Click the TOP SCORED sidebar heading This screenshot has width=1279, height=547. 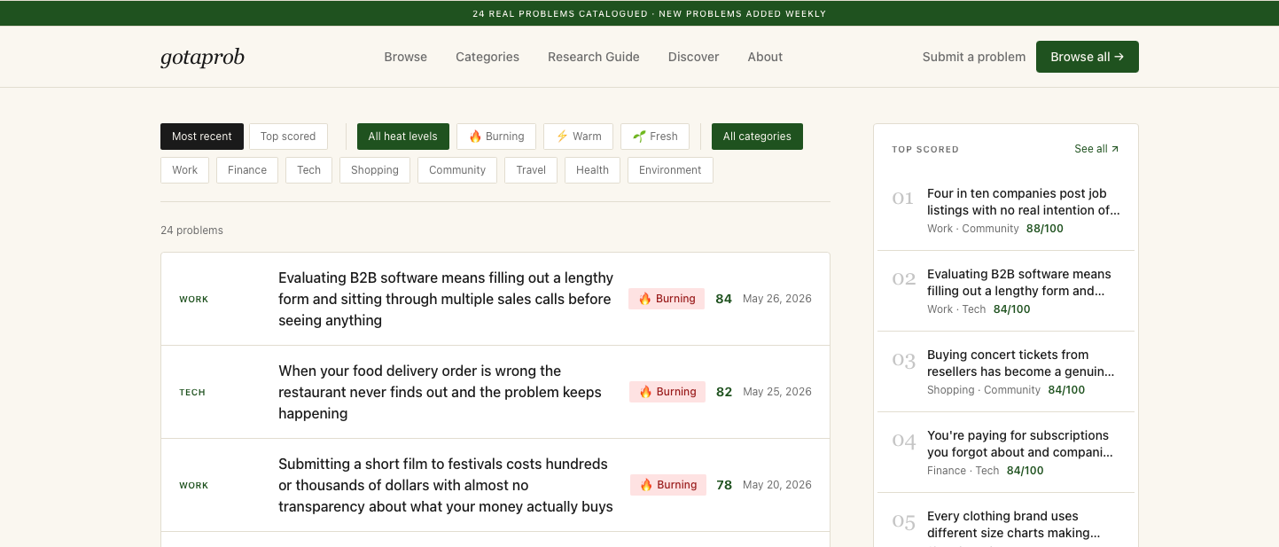925,150
